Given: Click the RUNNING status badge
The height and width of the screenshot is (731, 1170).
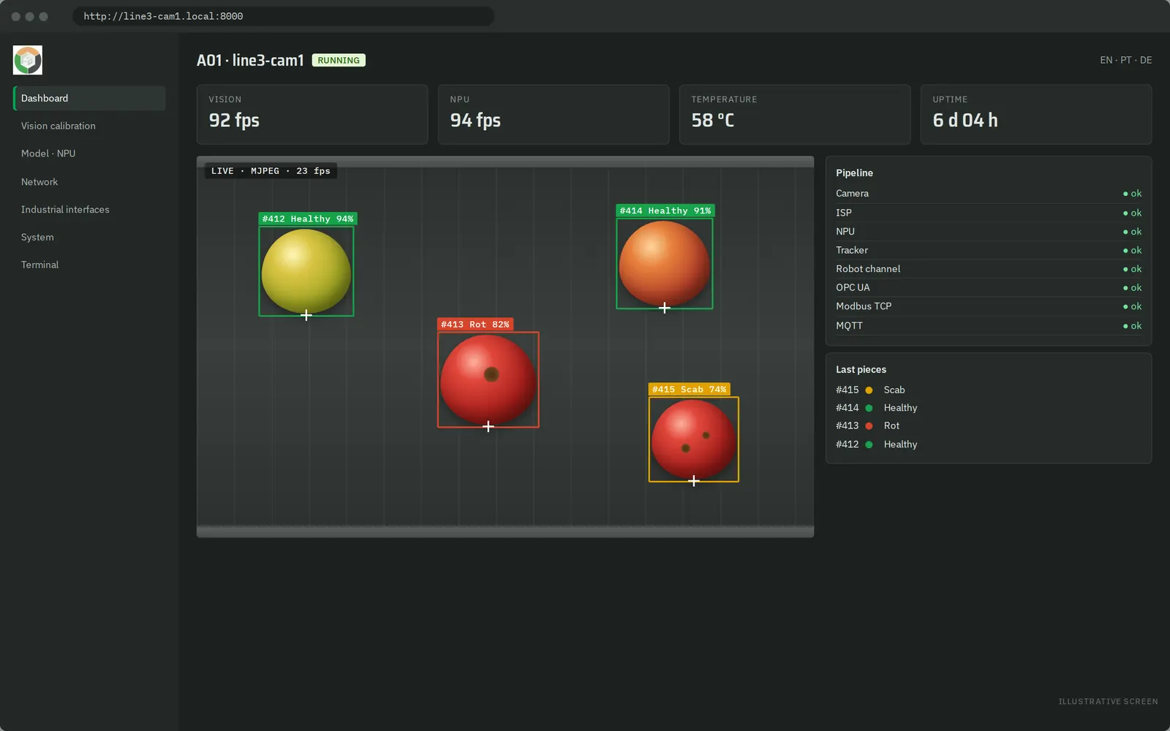Looking at the screenshot, I should click(339, 60).
